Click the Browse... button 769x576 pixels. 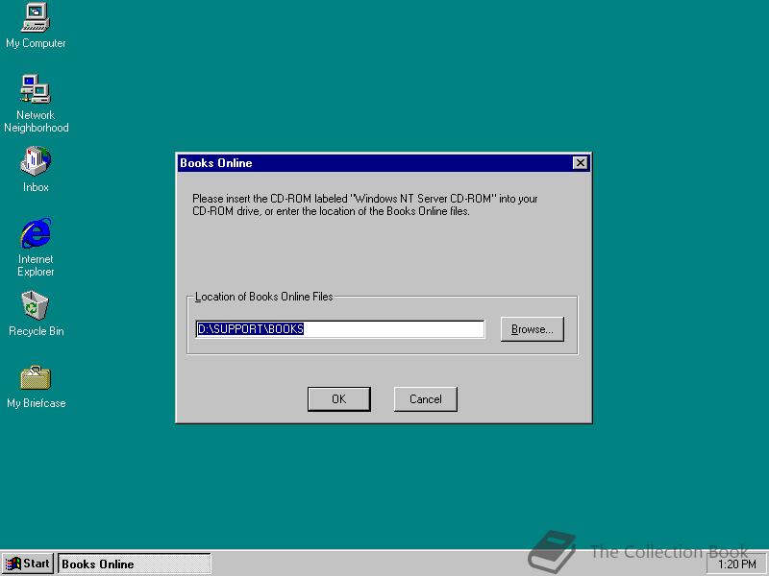(x=533, y=329)
